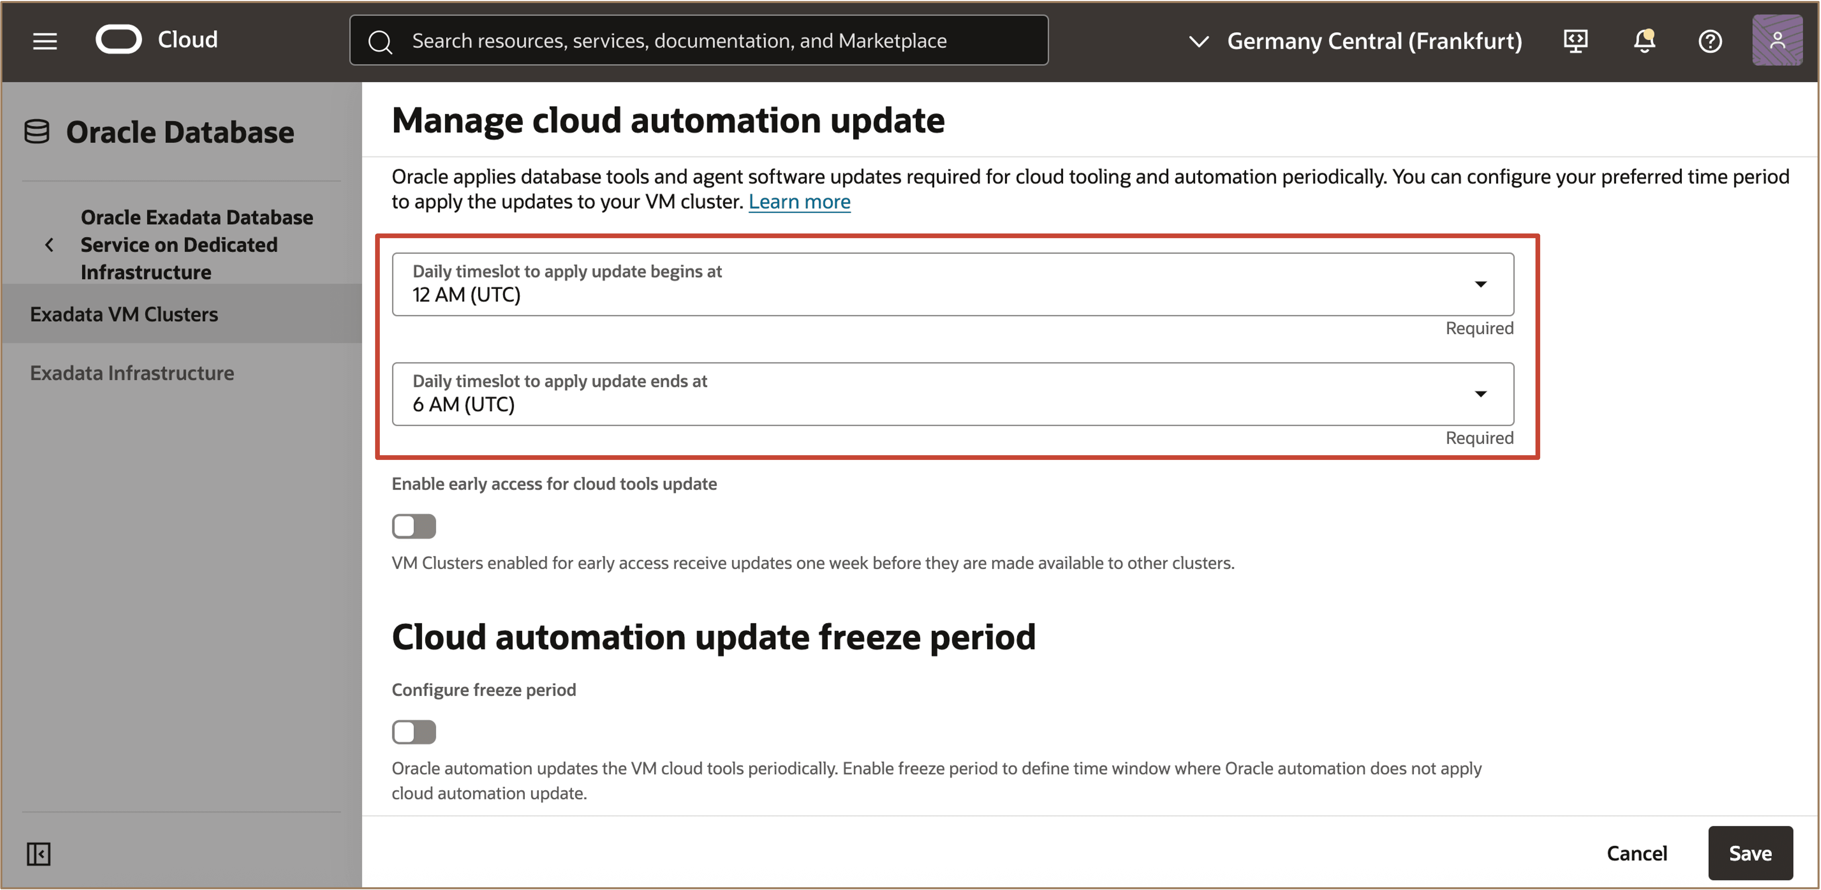This screenshot has width=1821, height=890.
Task: Collapse the sidebar panel icon
Action: click(38, 853)
